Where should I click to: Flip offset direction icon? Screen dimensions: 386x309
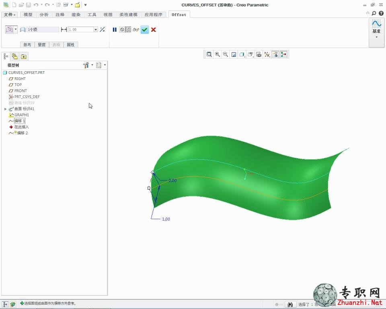102,29
